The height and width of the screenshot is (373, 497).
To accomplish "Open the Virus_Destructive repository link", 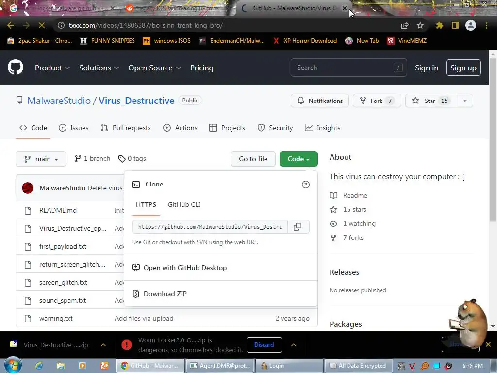I will [x=136, y=101].
